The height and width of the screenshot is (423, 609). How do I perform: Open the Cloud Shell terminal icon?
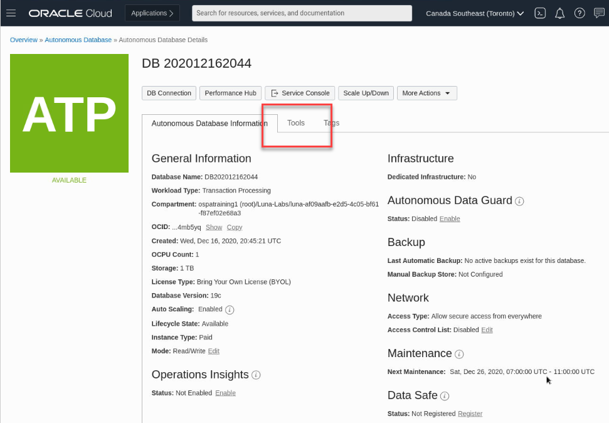[x=540, y=13]
